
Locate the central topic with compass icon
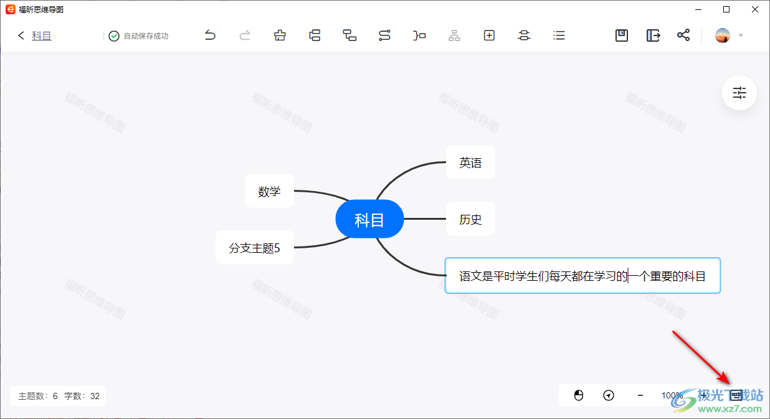(x=609, y=395)
